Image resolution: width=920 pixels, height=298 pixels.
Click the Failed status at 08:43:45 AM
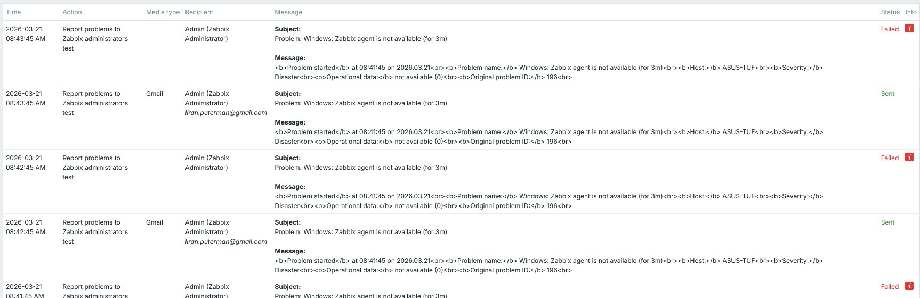[890, 29]
